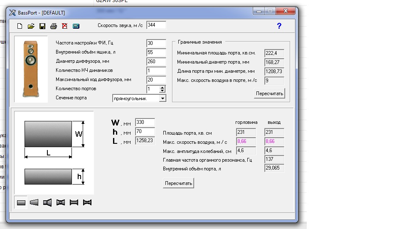Open the port section dropdown 'прямоугольник'
Viewport: 399px width, 229px height.
click(163, 98)
